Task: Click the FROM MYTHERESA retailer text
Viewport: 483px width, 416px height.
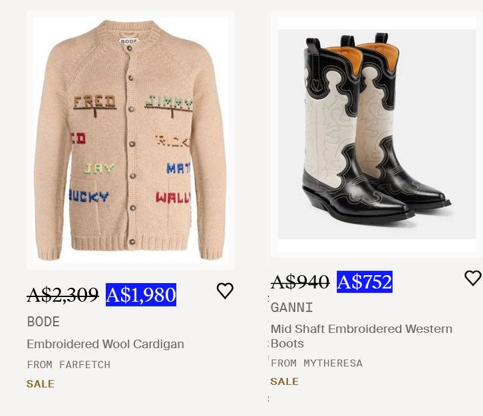Action: click(x=317, y=363)
